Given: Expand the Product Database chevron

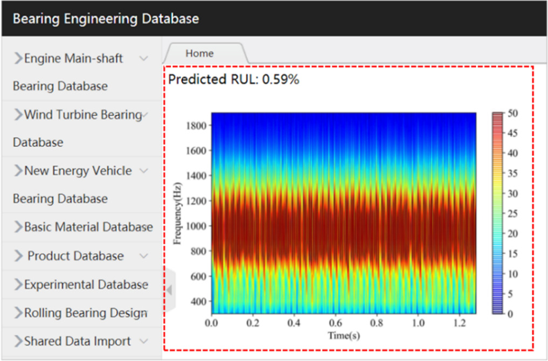Looking at the screenshot, I should pos(143,256).
